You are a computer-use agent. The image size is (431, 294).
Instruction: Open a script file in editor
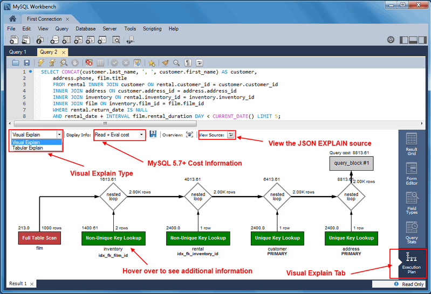[16, 63]
